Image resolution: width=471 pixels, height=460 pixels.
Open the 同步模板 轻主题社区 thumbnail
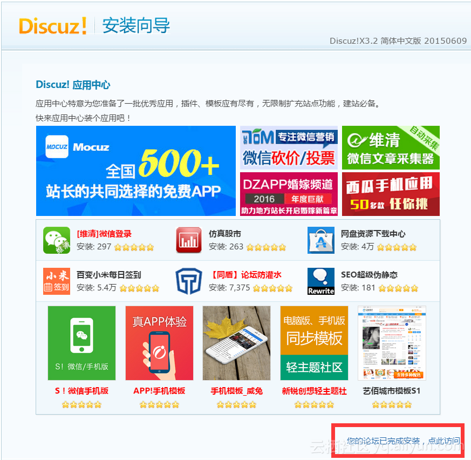(x=314, y=343)
